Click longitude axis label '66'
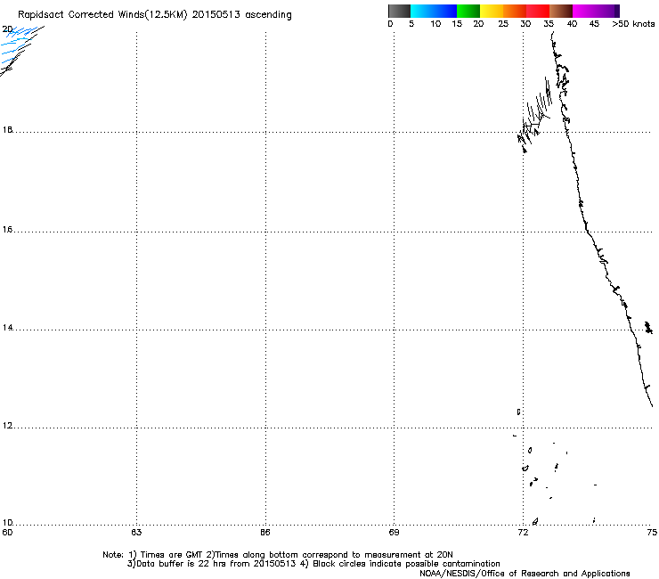 (x=265, y=533)
